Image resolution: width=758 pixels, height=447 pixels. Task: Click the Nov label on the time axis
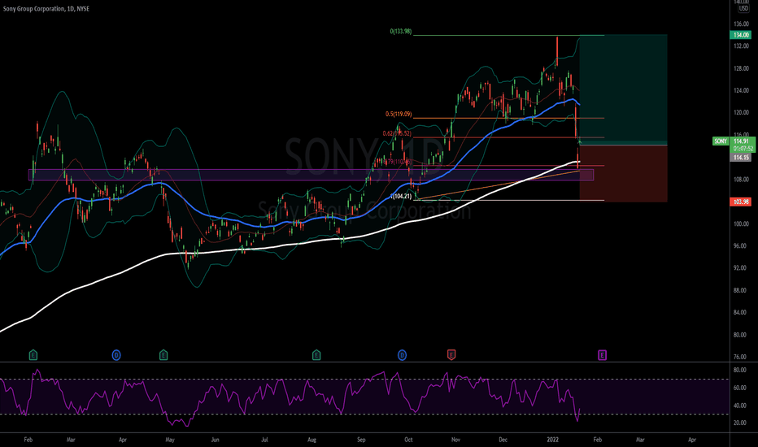pyautogui.click(x=455, y=440)
